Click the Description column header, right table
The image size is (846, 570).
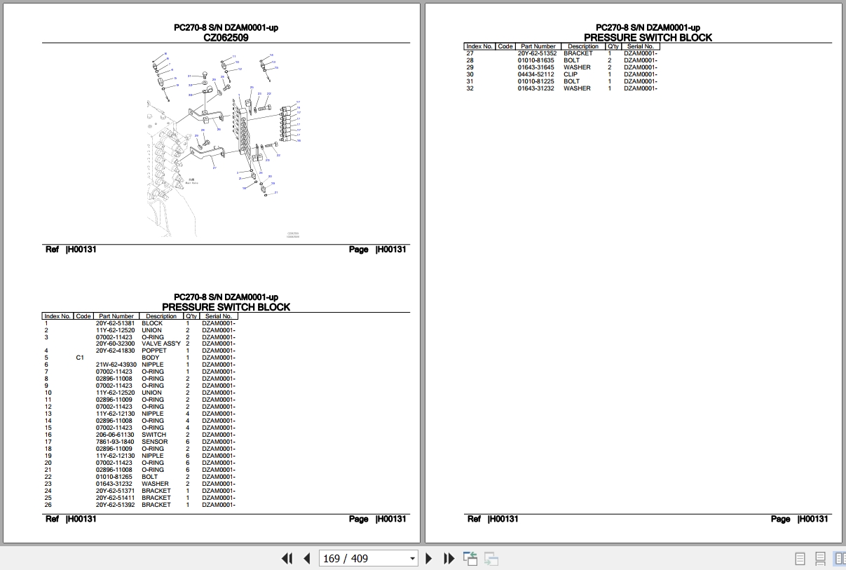point(583,46)
